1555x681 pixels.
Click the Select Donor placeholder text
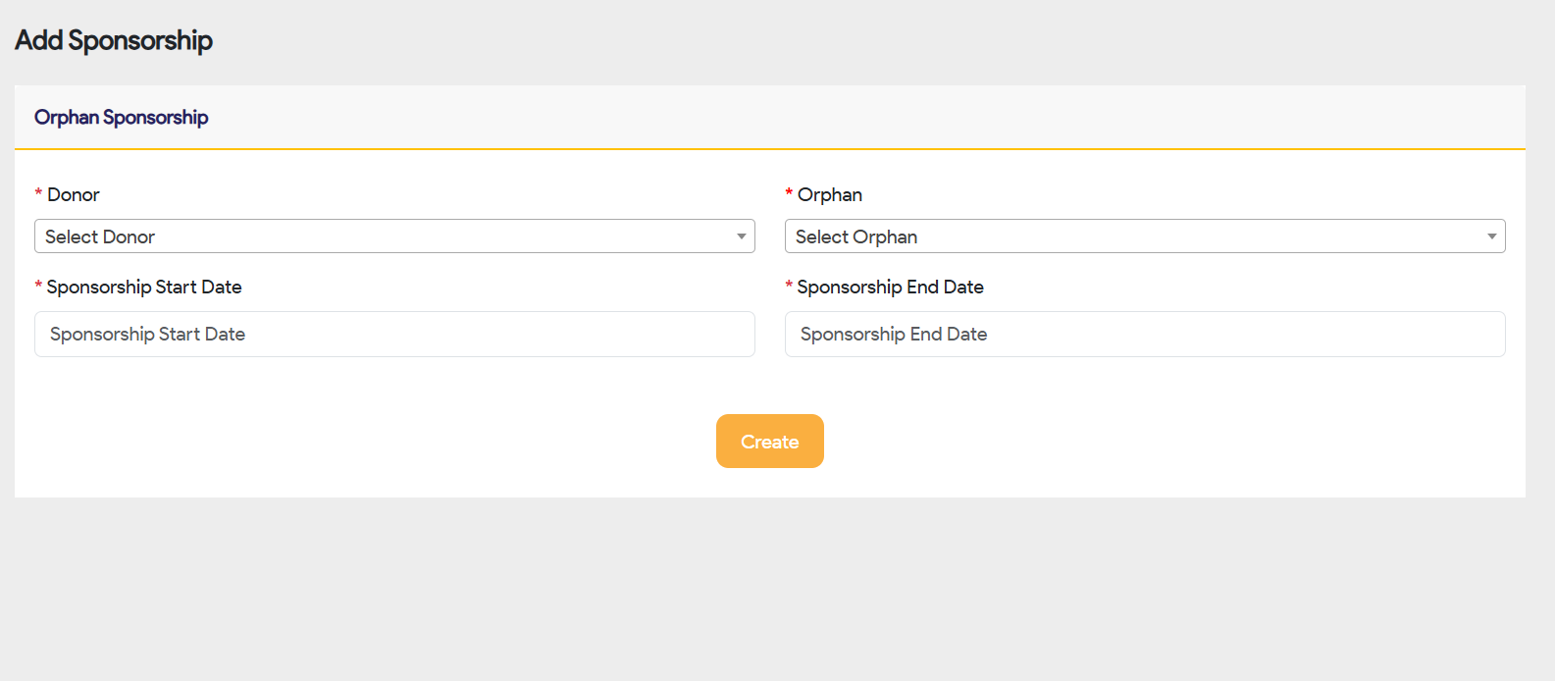click(100, 237)
